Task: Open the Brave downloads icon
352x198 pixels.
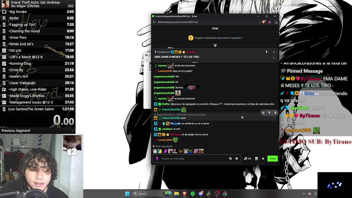Action: (276, 22)
